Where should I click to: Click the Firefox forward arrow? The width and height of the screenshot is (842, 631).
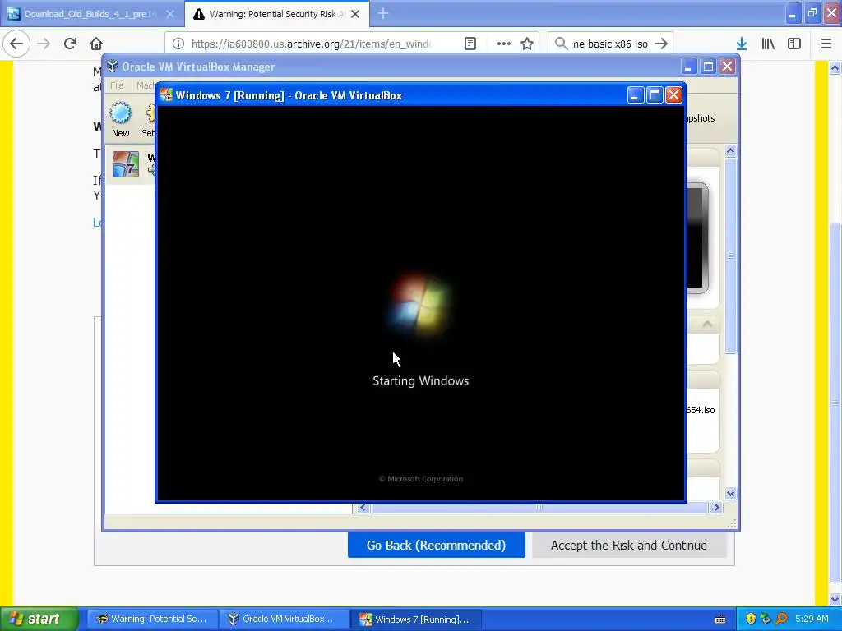click(x=44, y=44)
